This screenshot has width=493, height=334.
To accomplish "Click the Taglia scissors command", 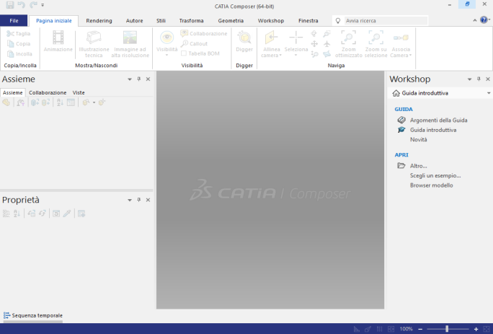I will 19,34.
